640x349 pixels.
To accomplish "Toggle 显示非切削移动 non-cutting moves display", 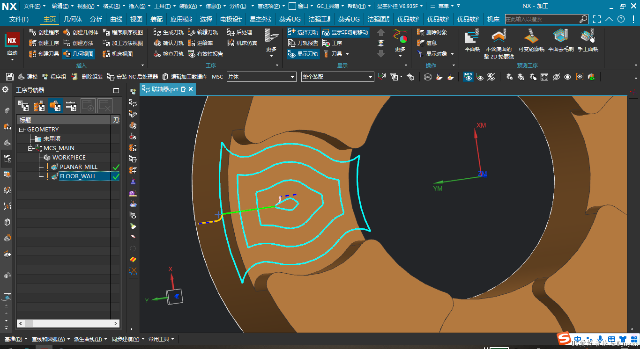I will click(345, 32).
